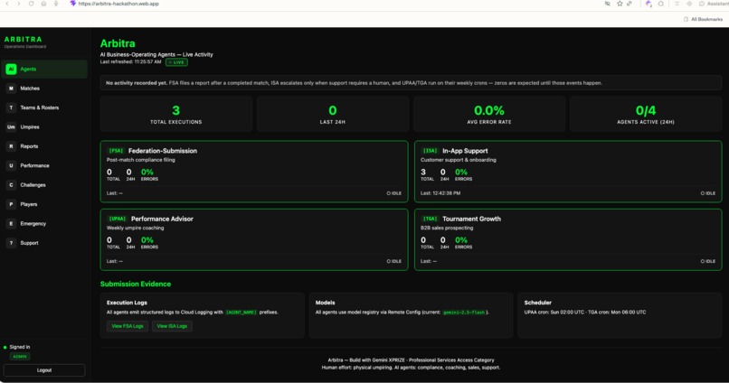Click the browser back arrow
This screenshot has height=383, width=729.
pos(7,4)
